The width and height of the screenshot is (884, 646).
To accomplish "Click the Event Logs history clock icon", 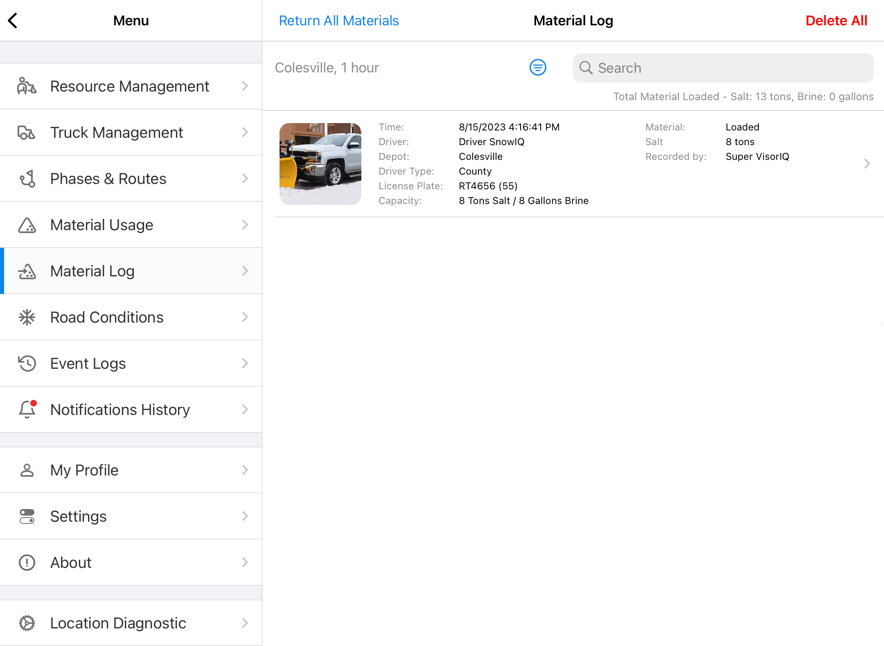I will click(27, 363).
